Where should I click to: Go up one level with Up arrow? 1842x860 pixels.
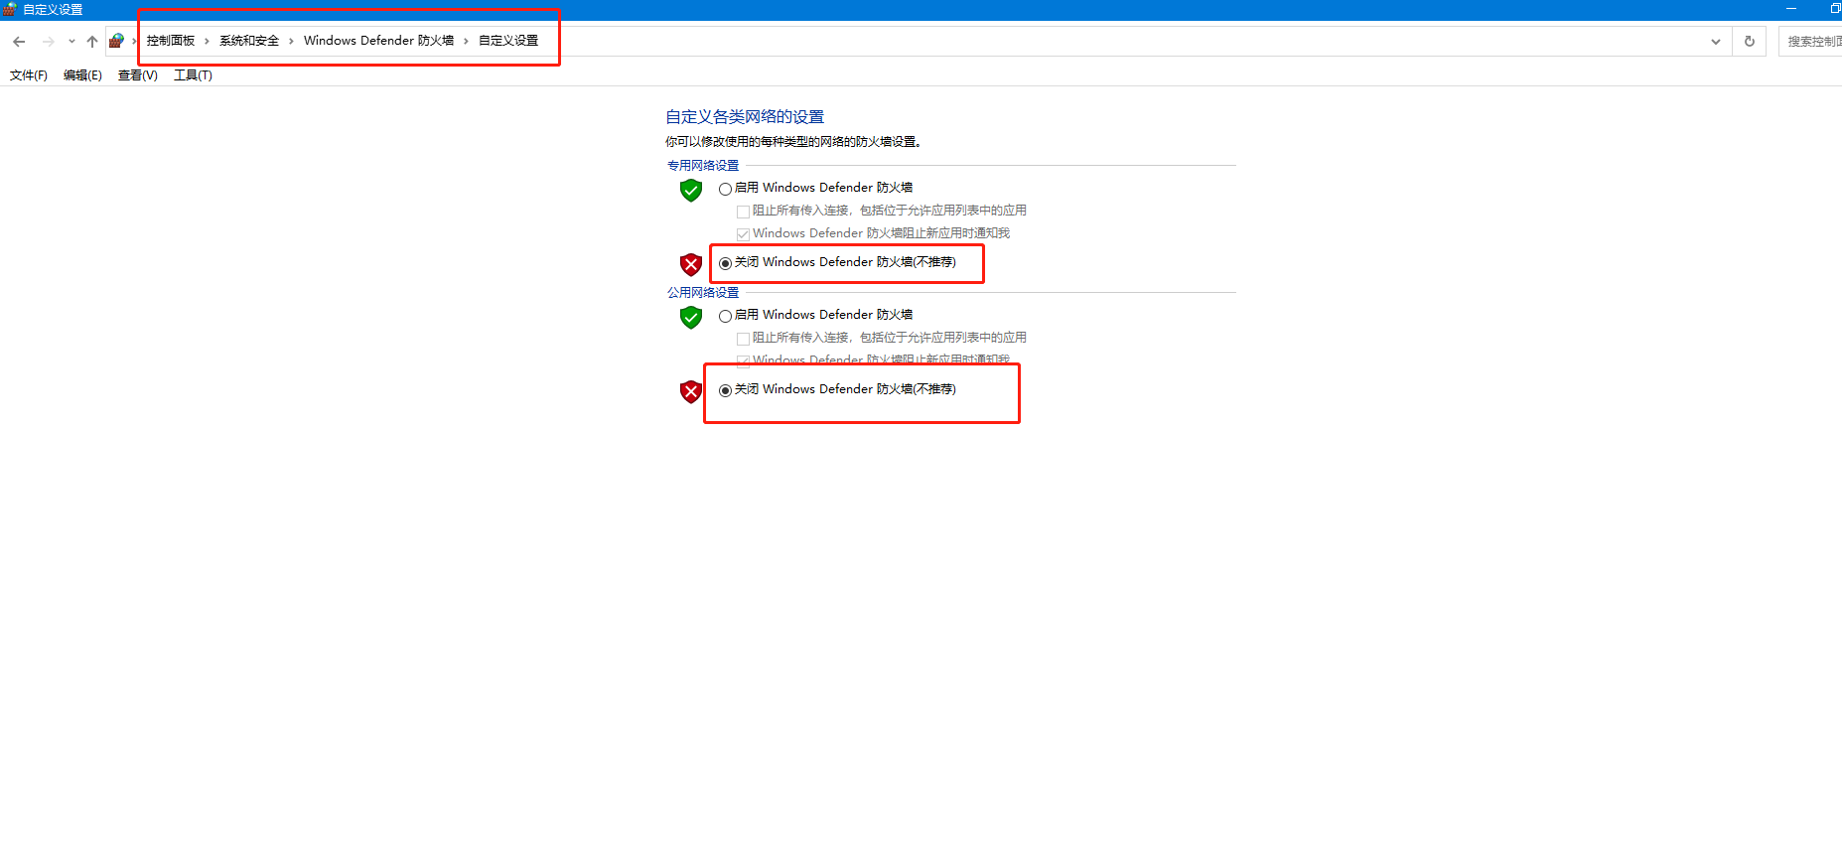click(x=92, y=42)
